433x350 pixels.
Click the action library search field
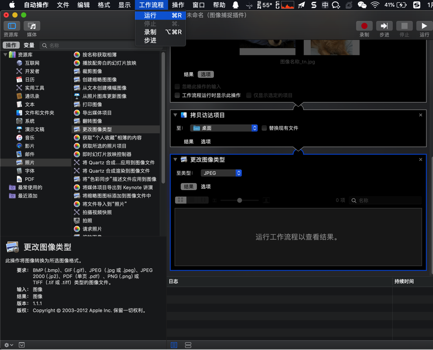101,45
